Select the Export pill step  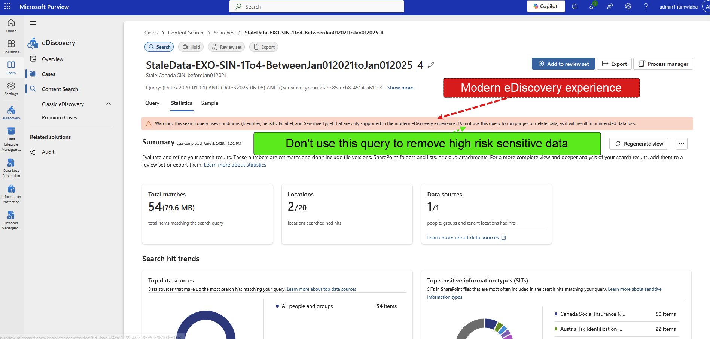click(264, 47)
